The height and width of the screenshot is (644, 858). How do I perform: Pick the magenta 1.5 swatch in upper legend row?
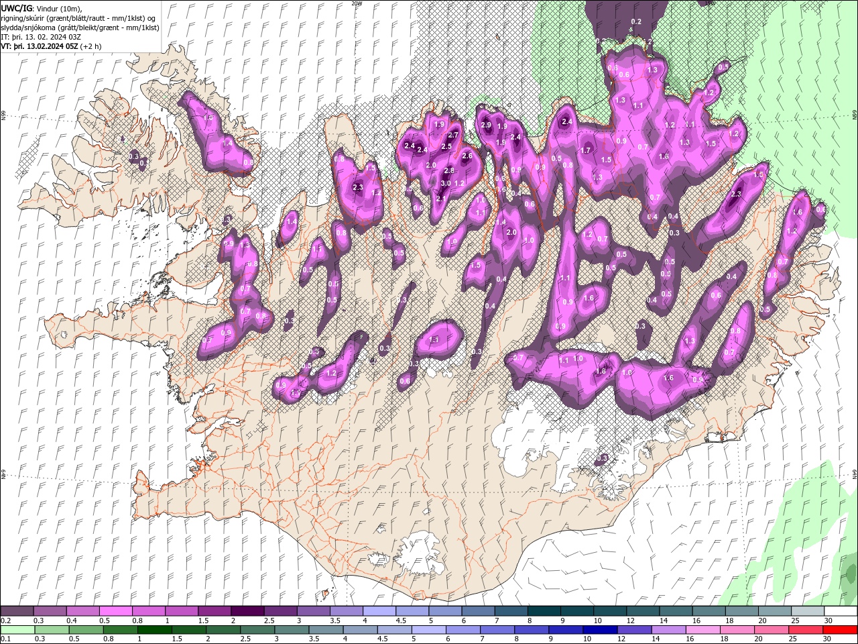point(214,611)
